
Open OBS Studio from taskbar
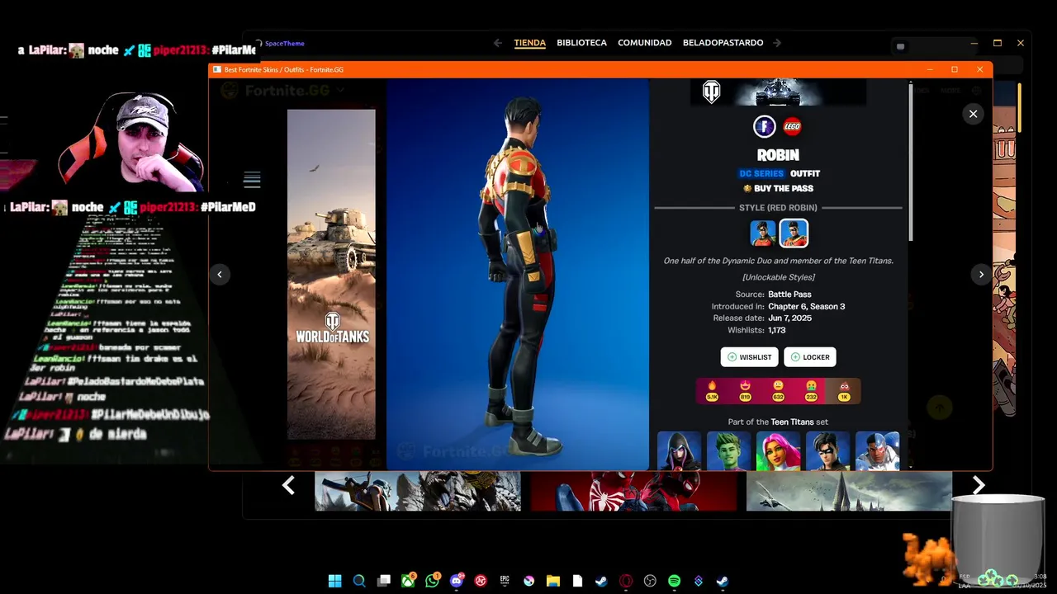(x=650, y=581)
